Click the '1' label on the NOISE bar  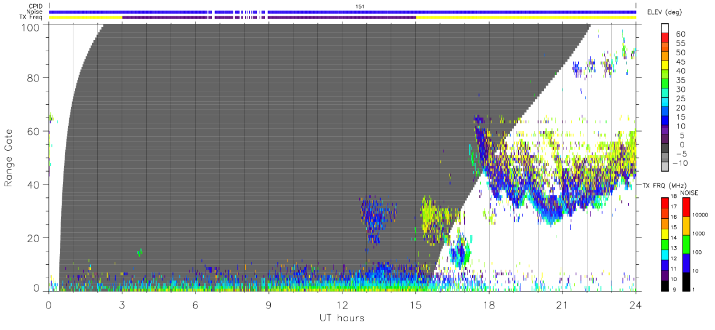pos(695,289)
